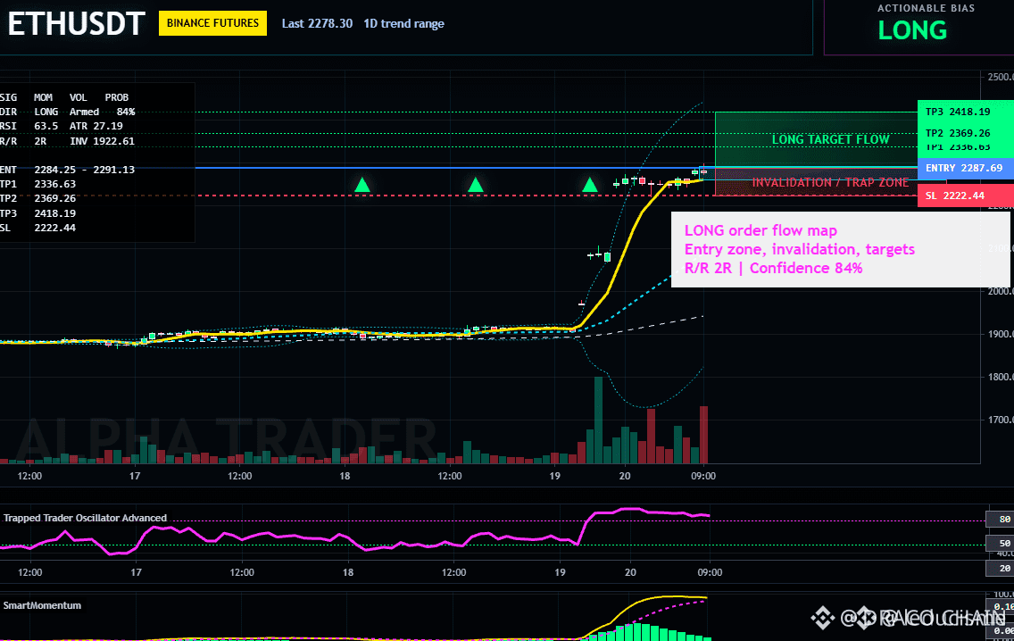Viewport: 1014px width, 641px height.
Task: Click the ATR 27.19 value
Action: point(96,126)
